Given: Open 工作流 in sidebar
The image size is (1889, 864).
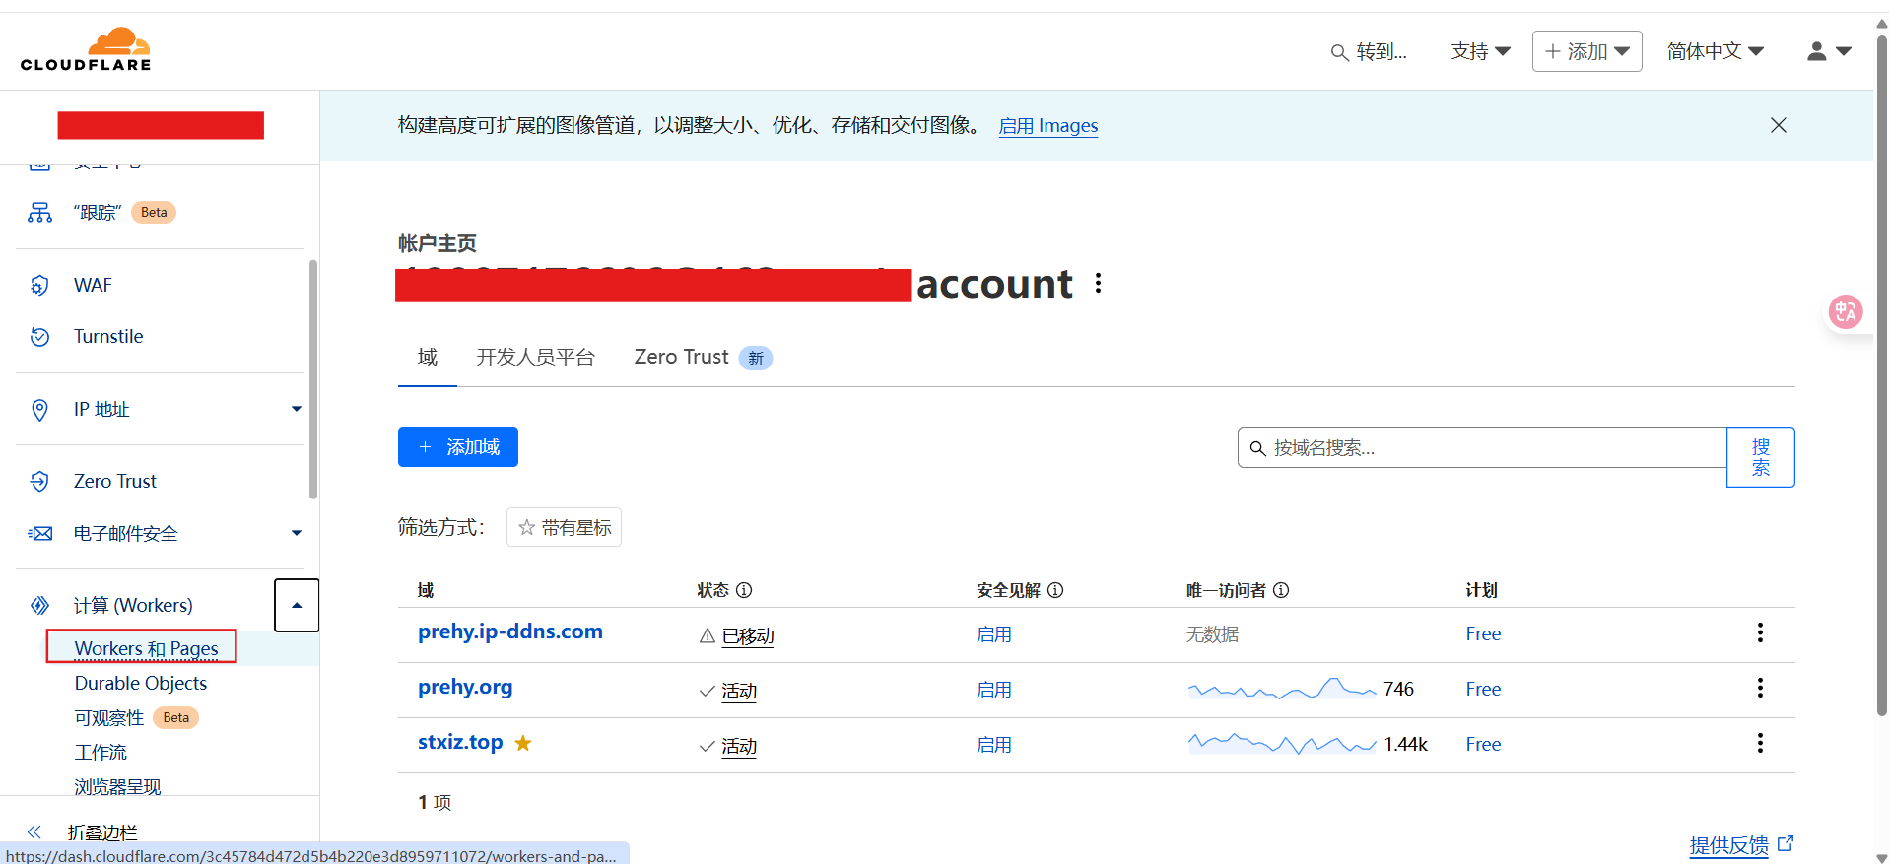Looking at the screenshot, I should [x=101, y=752].
